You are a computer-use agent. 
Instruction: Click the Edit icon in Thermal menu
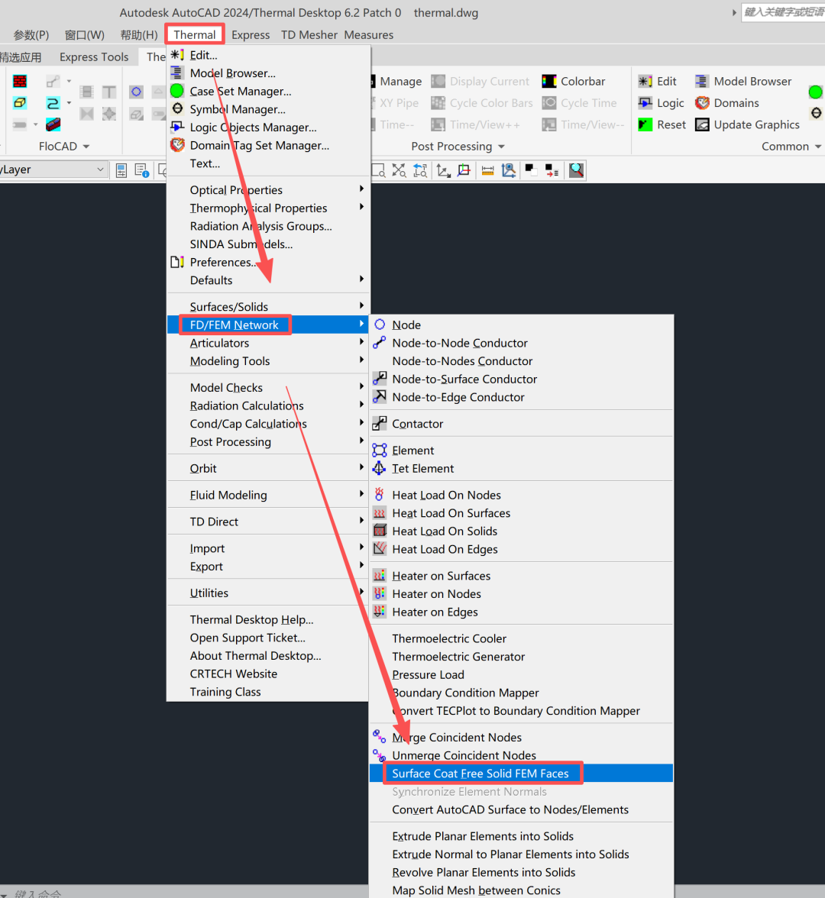(177, 55)
